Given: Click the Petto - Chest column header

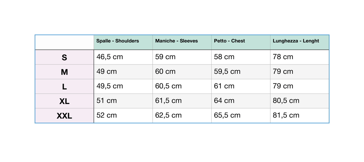Looking at the screenshot, I should [229, 41].
